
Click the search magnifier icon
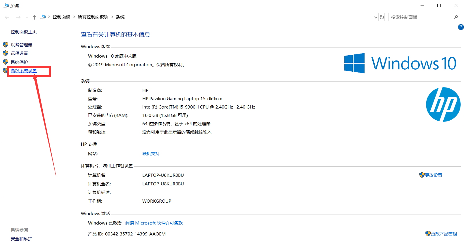pos(456,17)
